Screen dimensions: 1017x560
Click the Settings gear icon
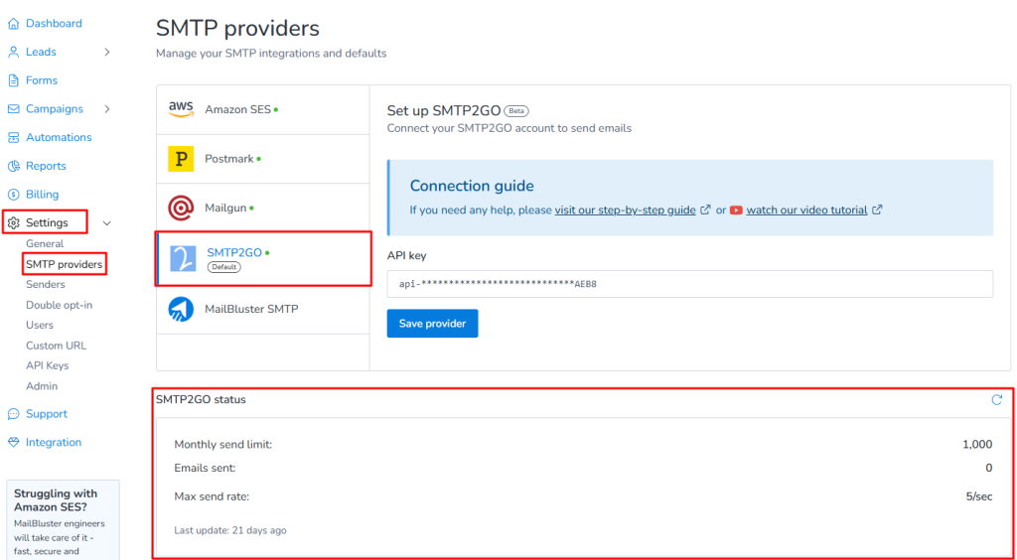[13, 223]
